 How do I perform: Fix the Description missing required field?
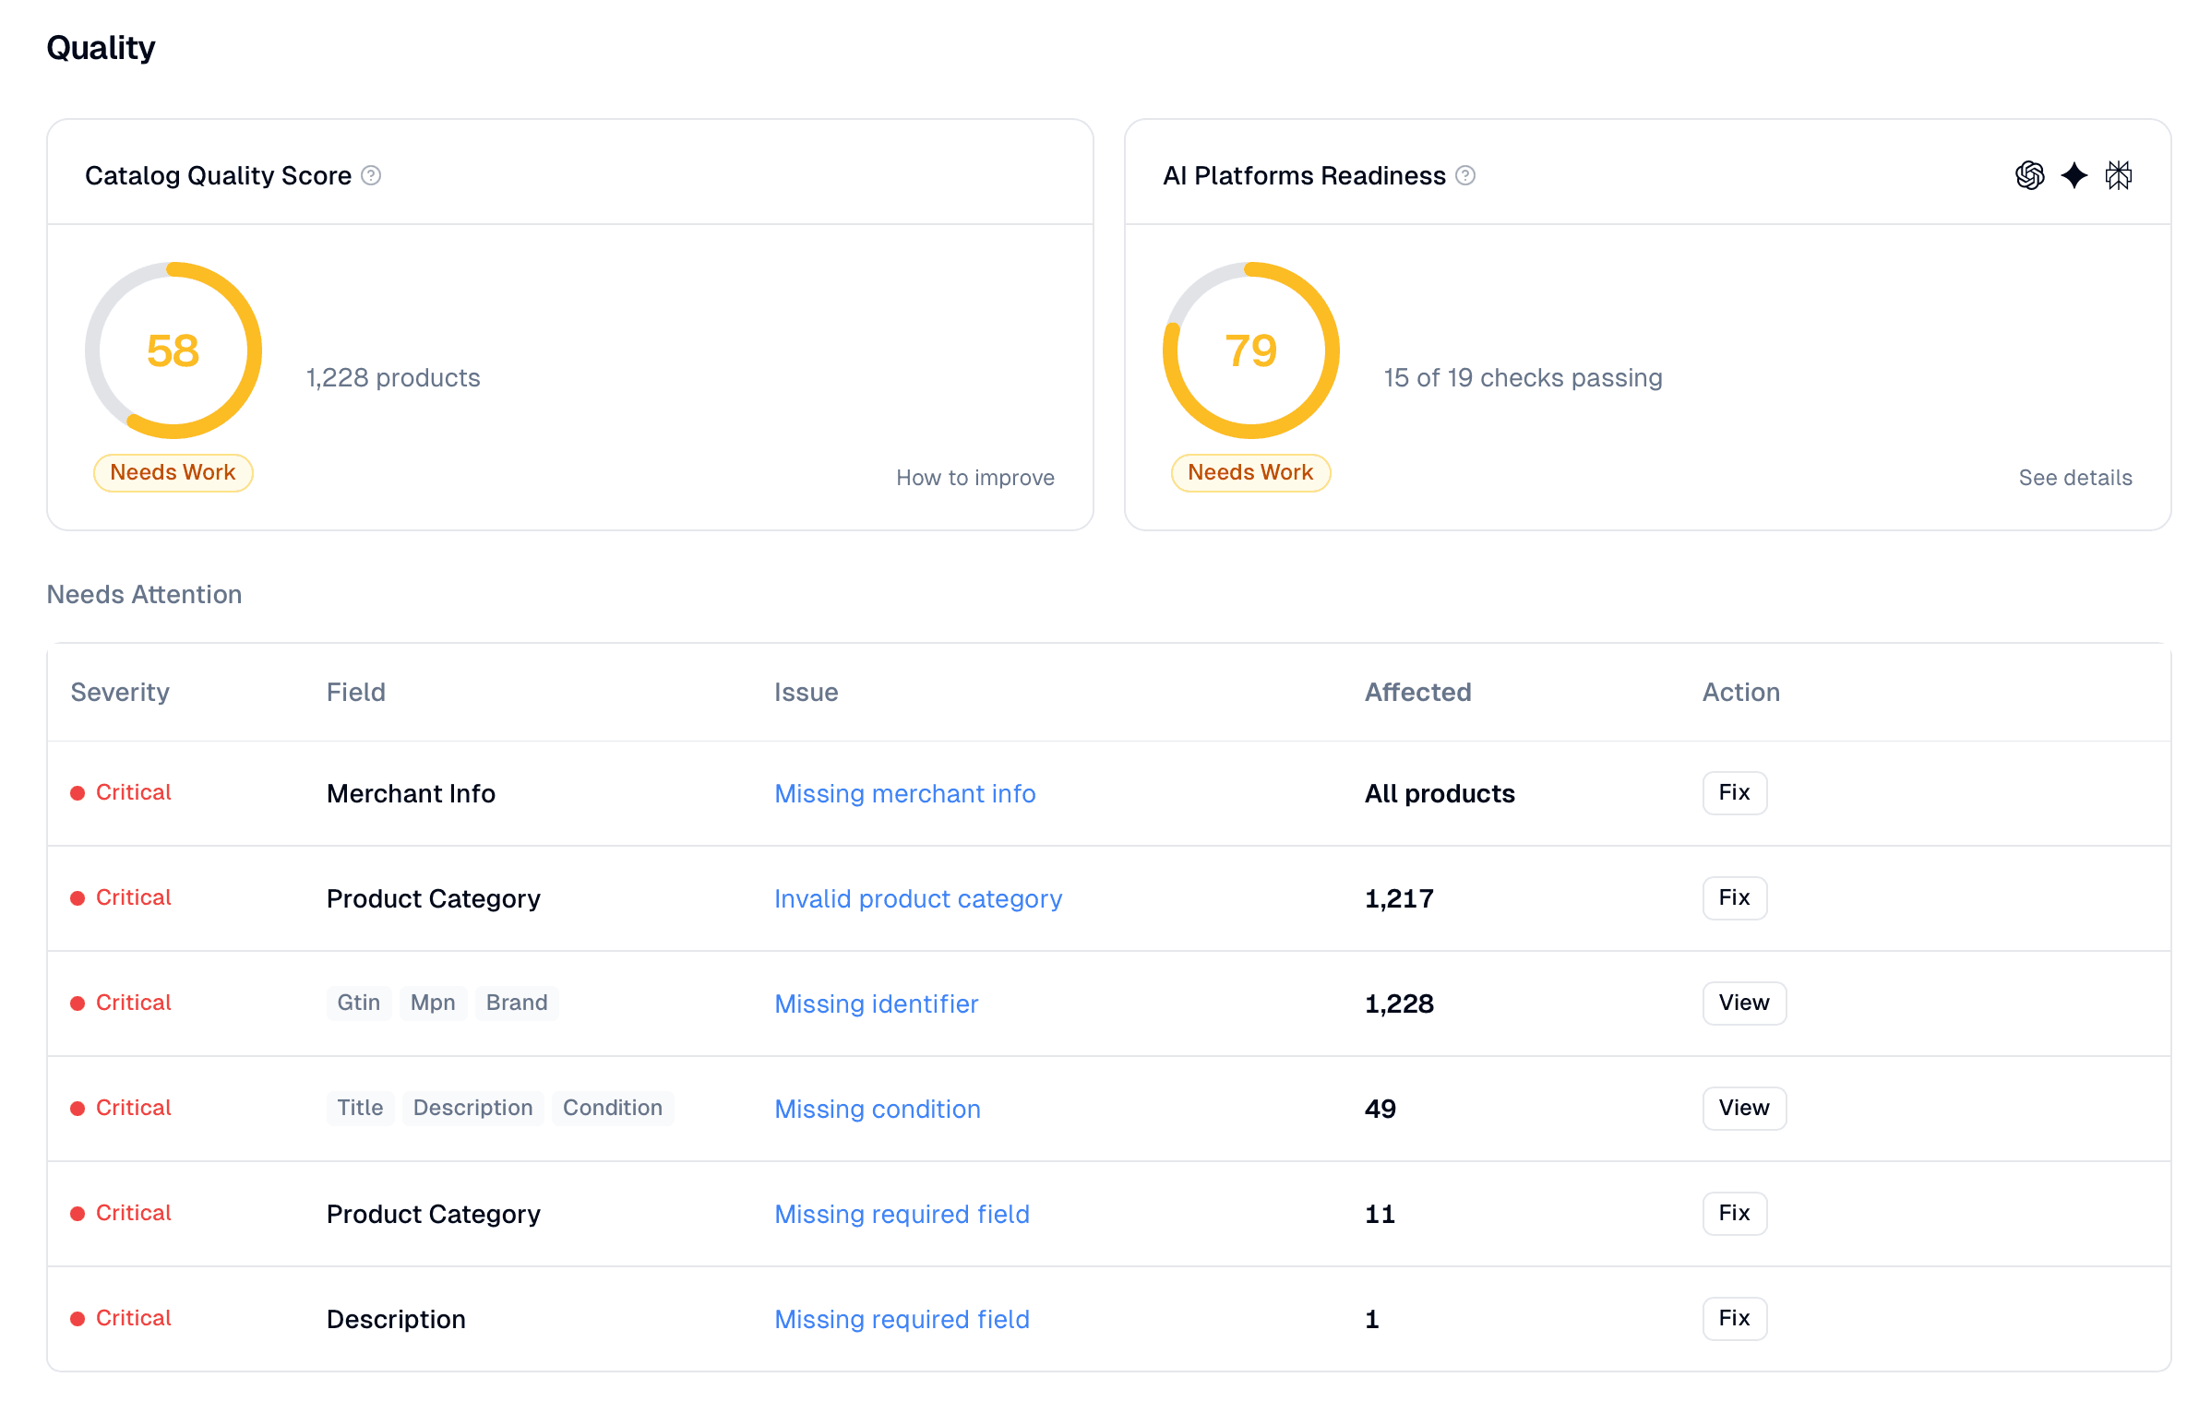1734,1318
